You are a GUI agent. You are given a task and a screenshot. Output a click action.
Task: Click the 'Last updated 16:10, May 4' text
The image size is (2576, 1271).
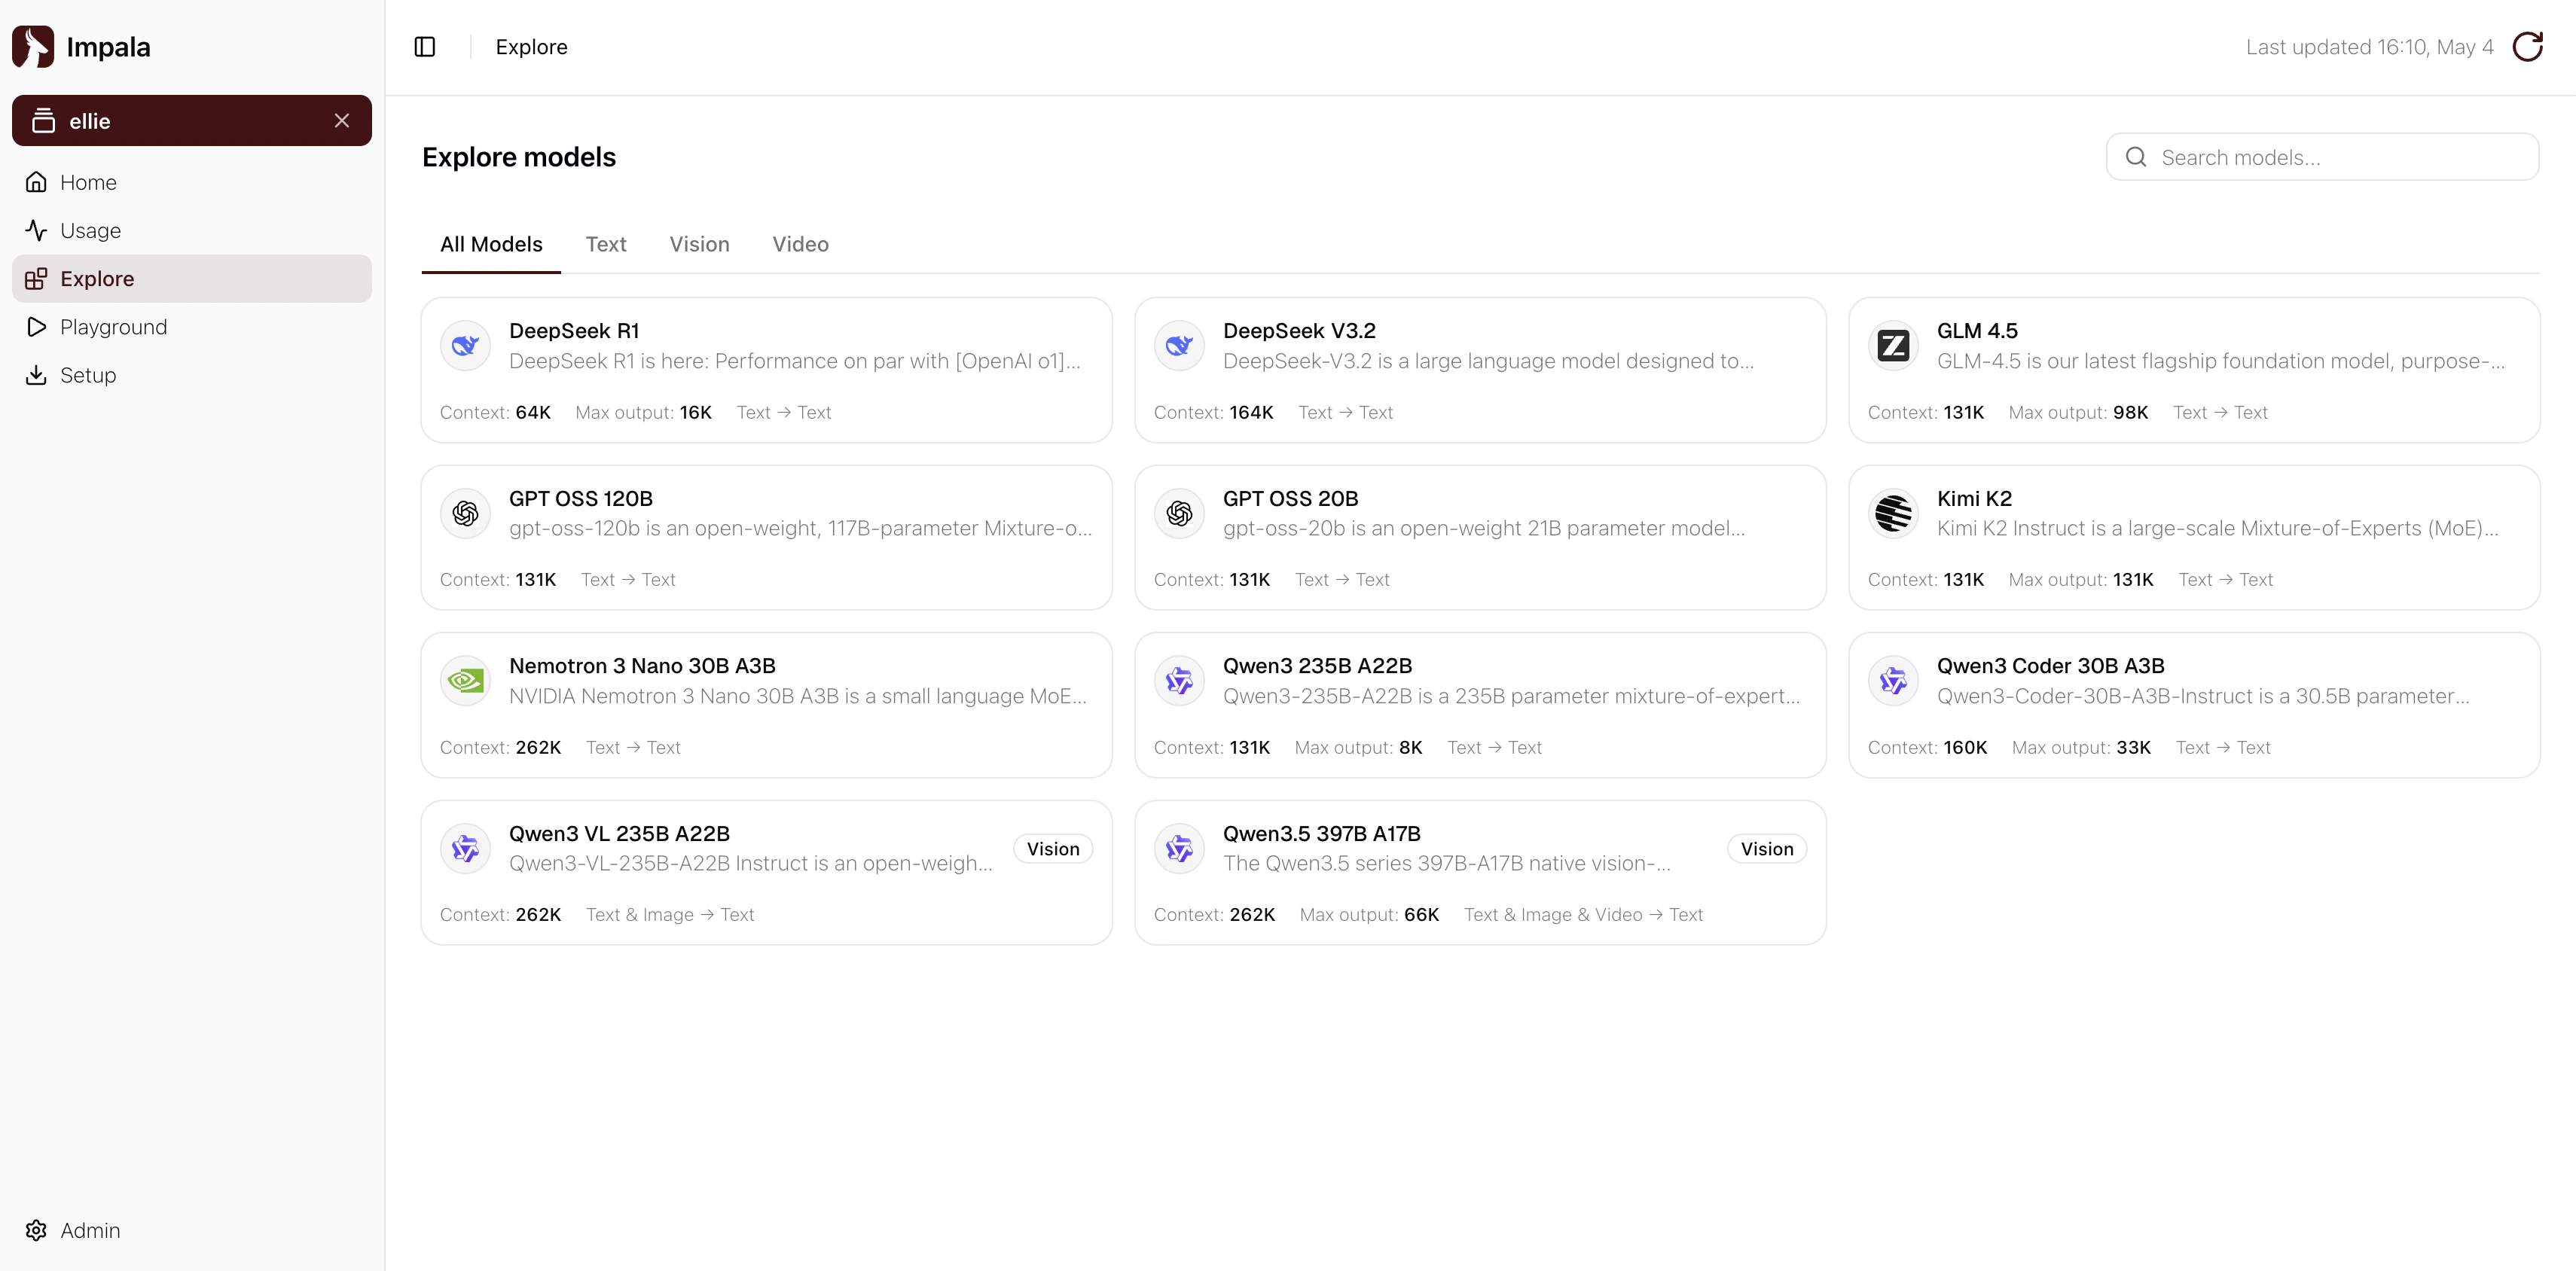coord(2370,47)
